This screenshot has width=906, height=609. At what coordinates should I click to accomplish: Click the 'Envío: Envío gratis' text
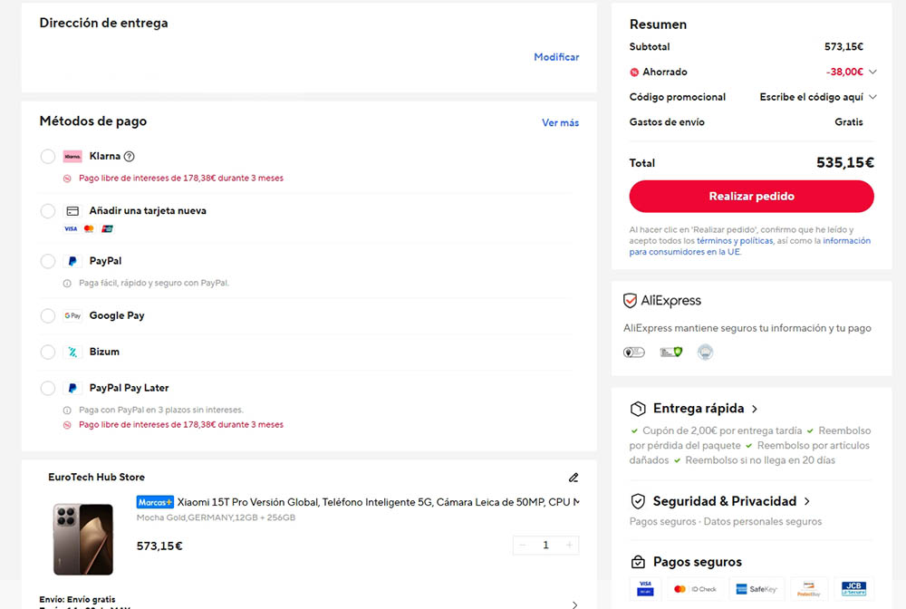(77, 599)
